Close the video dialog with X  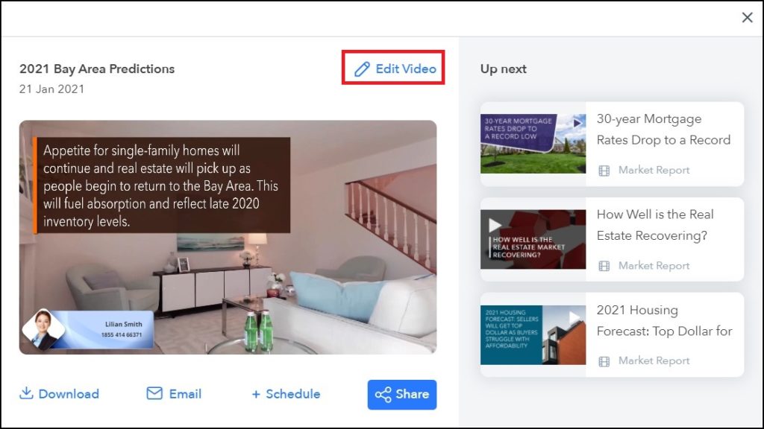coord(747,18)
